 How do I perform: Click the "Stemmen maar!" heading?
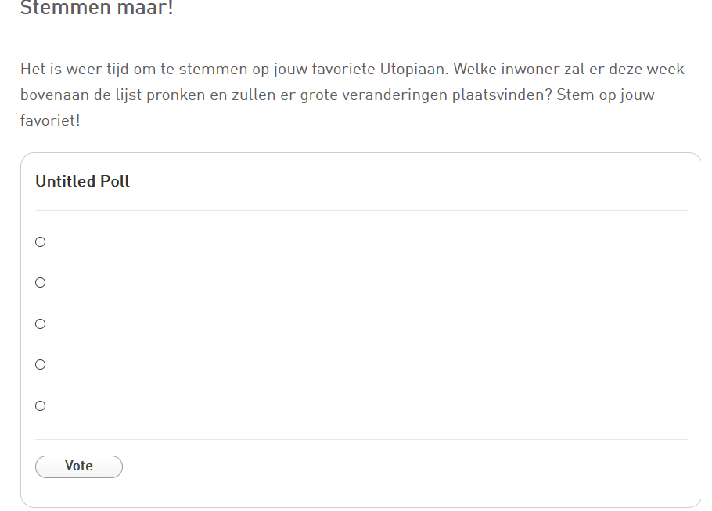pyautogui.click(x=97, y=8)
